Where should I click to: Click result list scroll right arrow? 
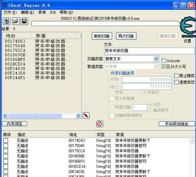click(78, 116)
